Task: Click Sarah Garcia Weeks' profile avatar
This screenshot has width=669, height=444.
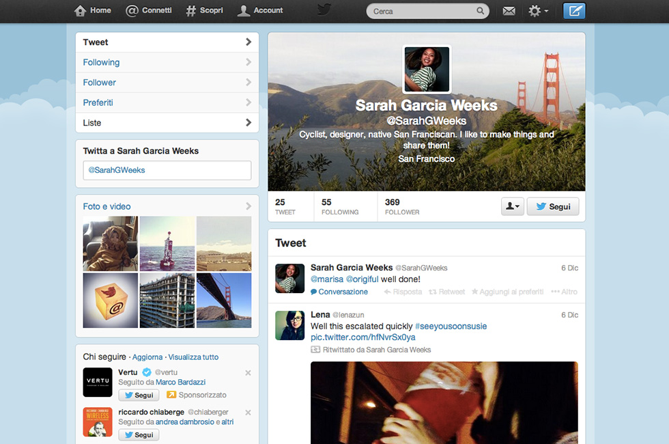Action: [427, 69]
